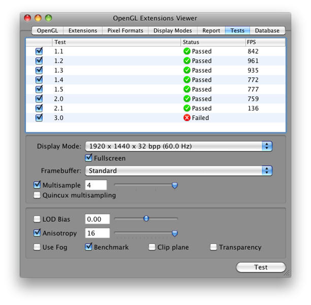The height and width of the screenshot is (305, 311).
Task: Uncheck the test 2.0 checkbox
Action: click(39, 99)
